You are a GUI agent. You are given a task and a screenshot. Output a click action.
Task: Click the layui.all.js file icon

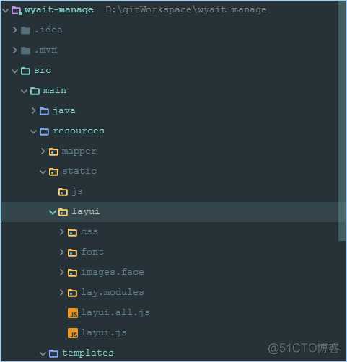pyautogui.click(x=73, y=313)
